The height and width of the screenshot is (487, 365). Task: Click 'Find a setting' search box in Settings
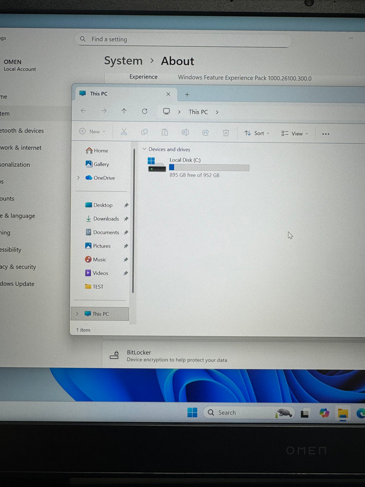coord(183,40)
